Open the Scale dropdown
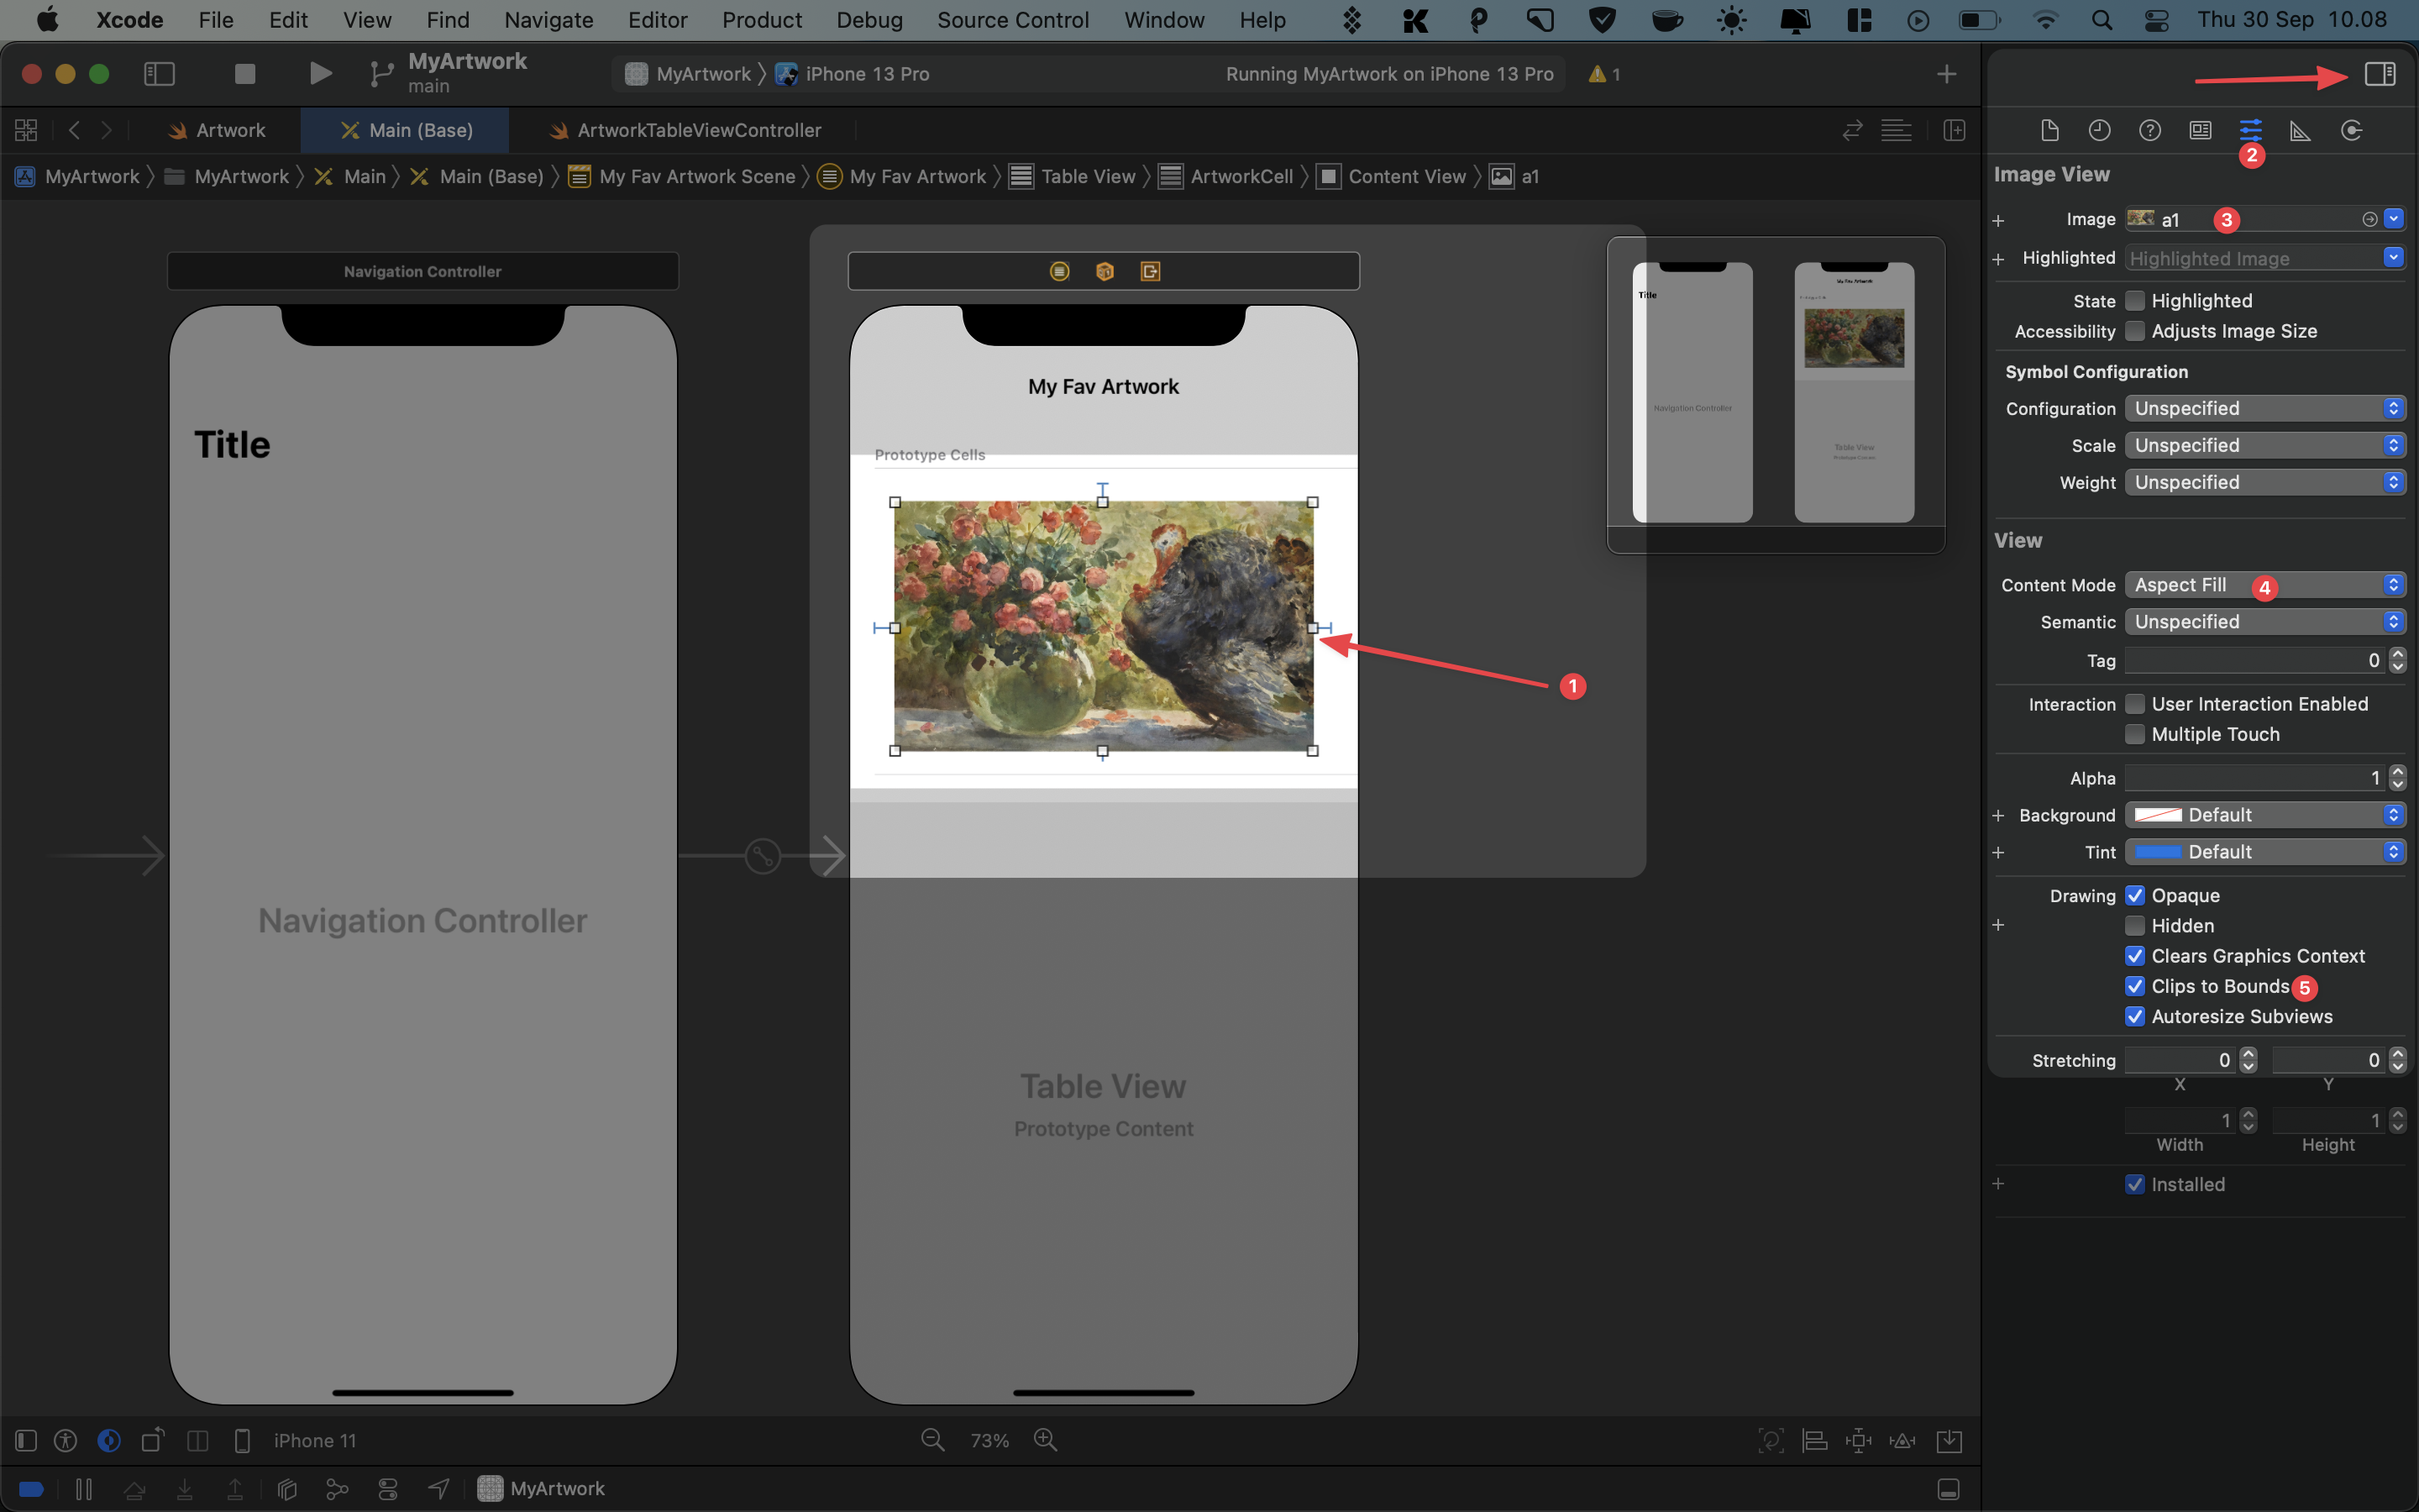This screenshot has height=1512, width=2419. pyautogui.click(x=2264, y=445)
